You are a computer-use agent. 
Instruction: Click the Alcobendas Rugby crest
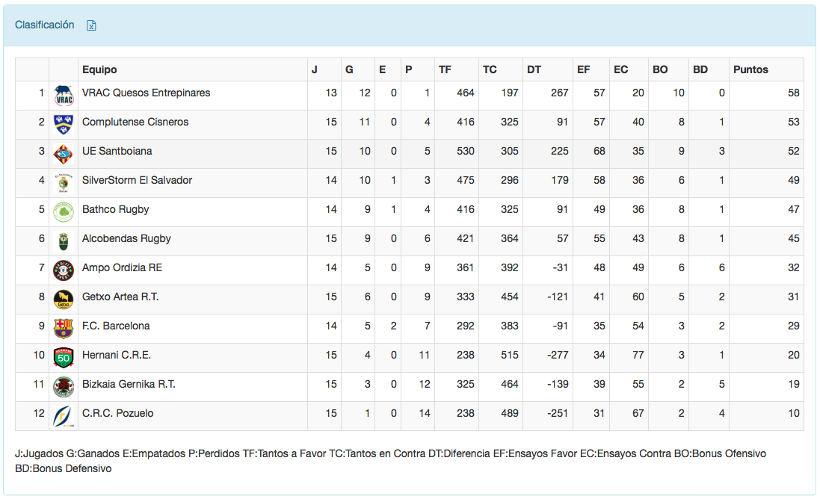pyautogui.click(x=64, y=241)
